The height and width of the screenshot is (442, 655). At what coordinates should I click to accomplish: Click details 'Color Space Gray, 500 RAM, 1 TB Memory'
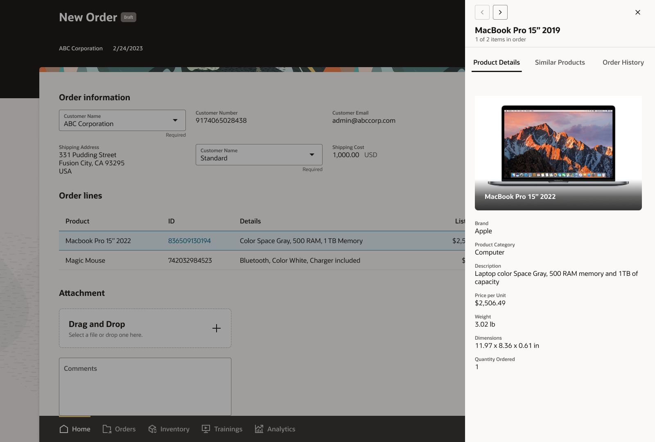click(x=301, y=241)
